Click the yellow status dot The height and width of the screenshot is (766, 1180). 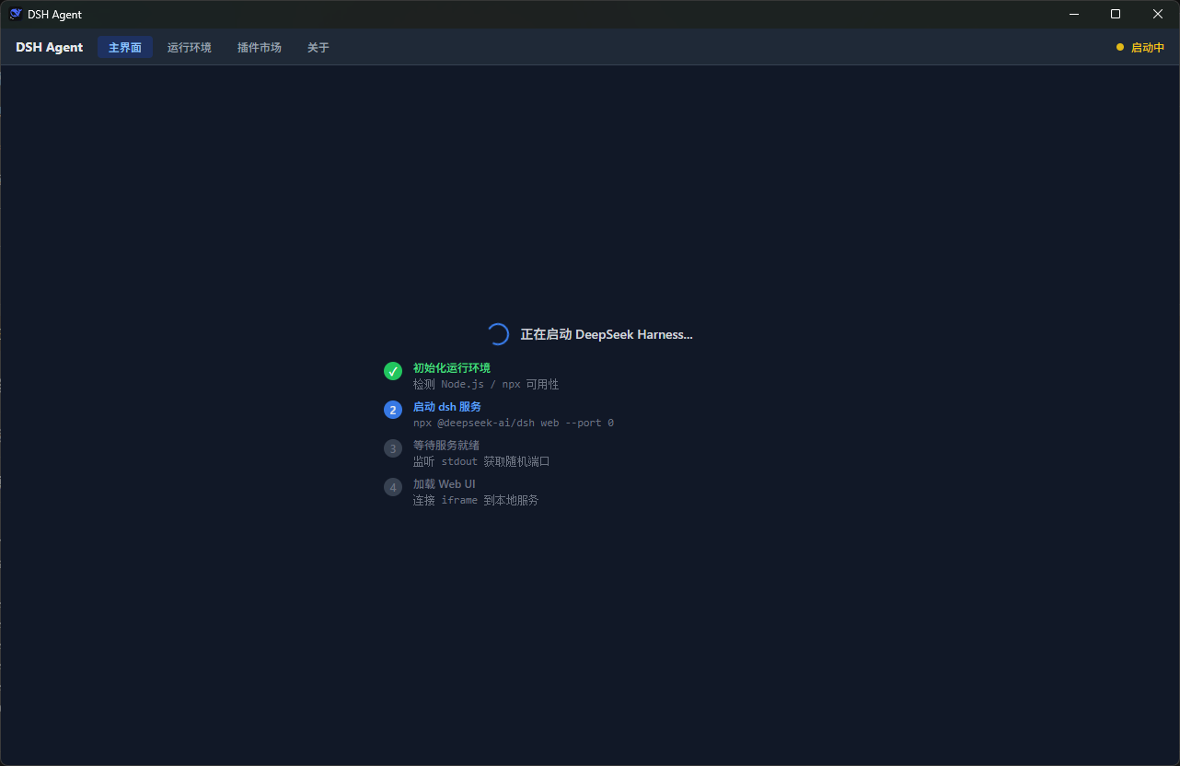1120,47
